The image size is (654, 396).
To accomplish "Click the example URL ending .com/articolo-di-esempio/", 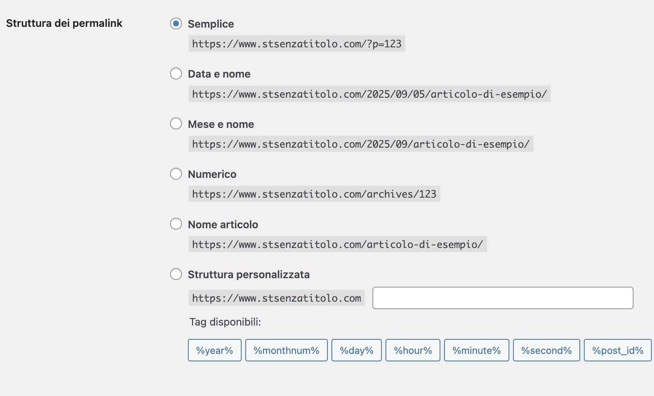I will point(338,244).
